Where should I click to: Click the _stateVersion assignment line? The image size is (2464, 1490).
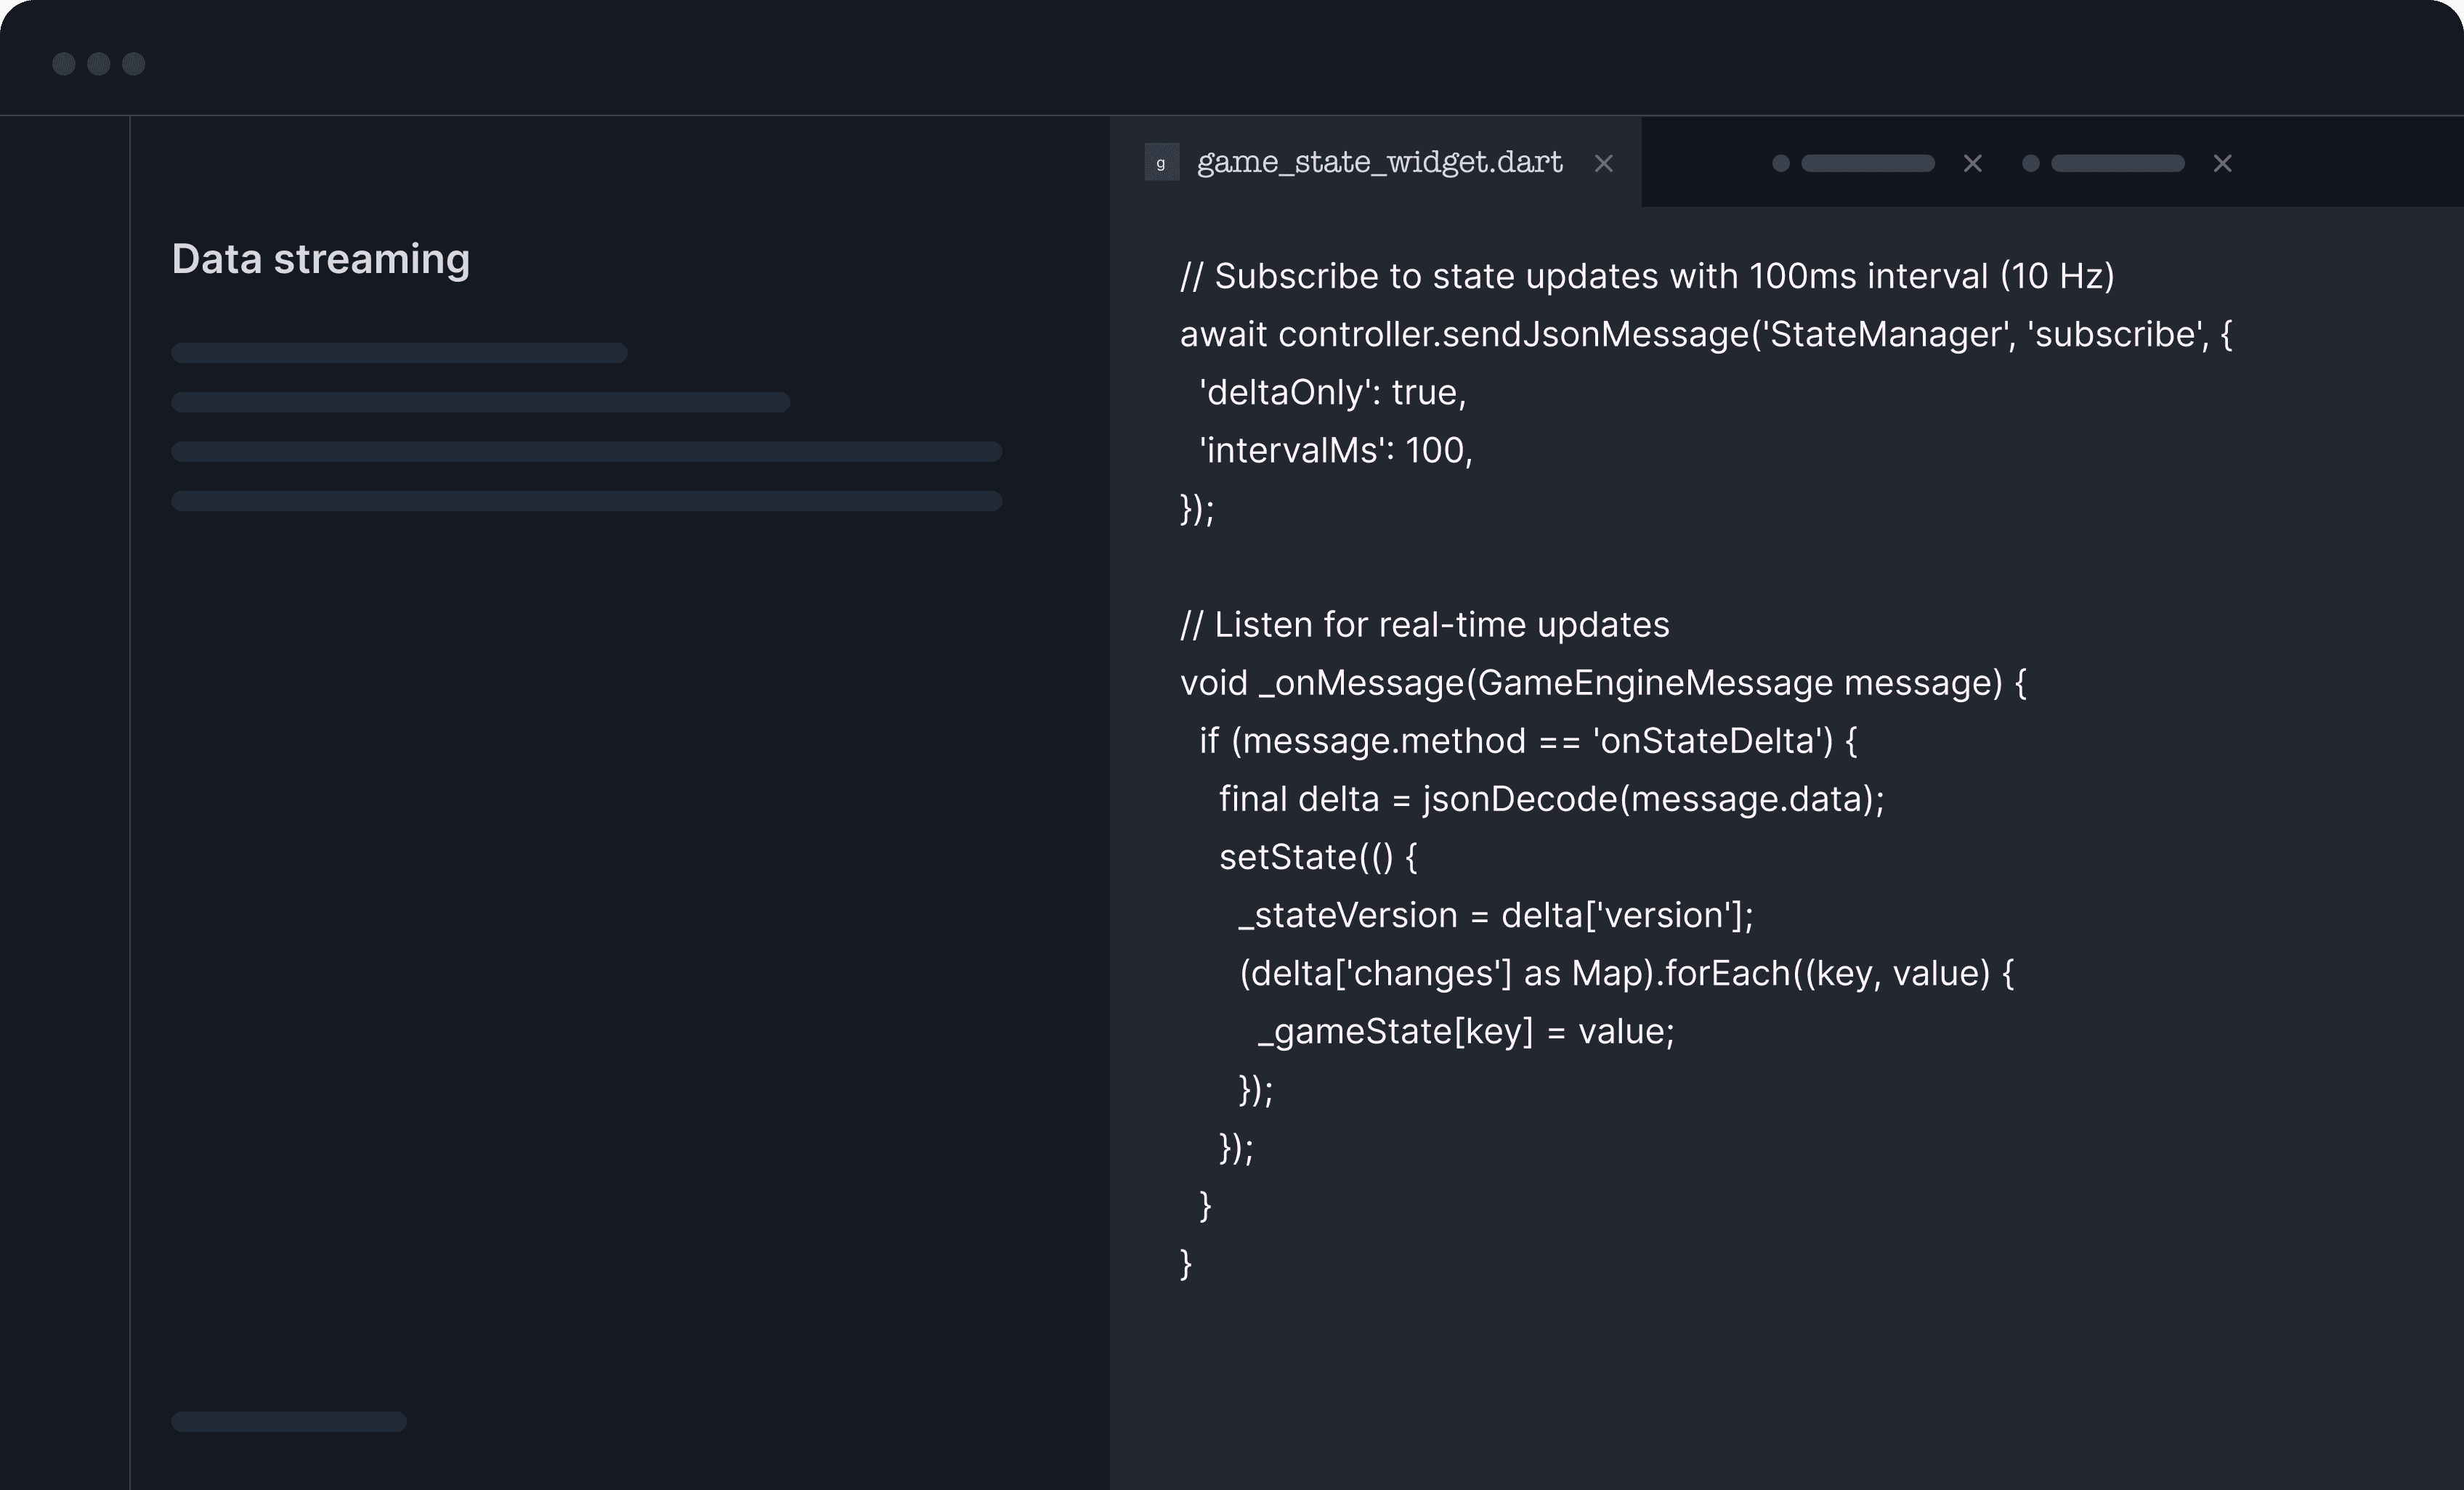tap(1495, 916)
